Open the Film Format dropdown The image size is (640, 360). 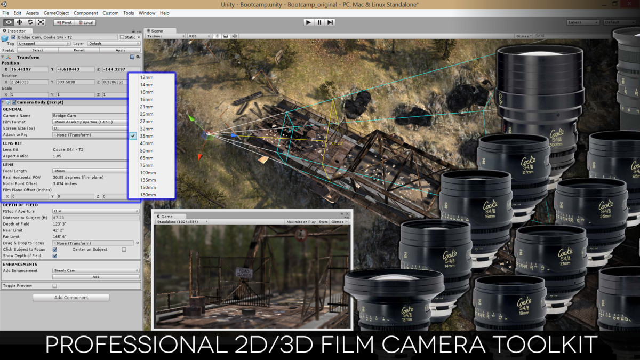(90, 122)
